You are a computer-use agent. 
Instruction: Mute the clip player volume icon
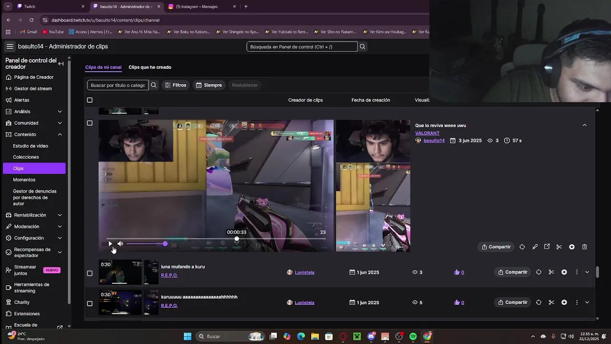pyautogui.click(x=120, y=244)
